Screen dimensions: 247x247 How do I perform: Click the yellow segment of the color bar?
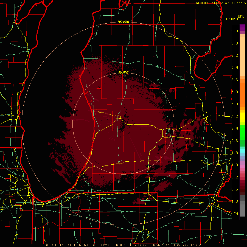pyautogui.click(x=242, y=117)
